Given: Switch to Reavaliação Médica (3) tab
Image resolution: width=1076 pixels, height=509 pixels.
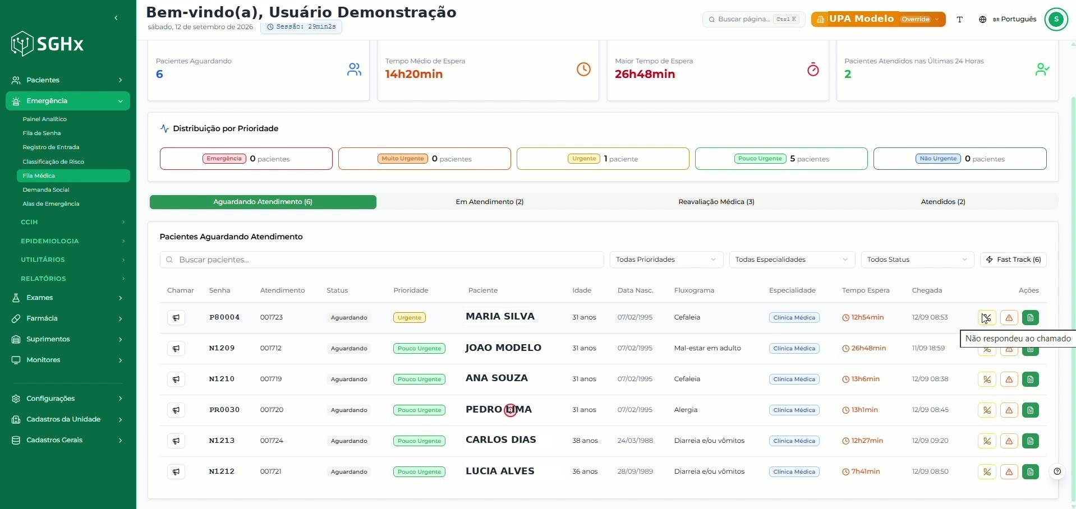Looking at the screenshot, I should click(x=716, y=202).
